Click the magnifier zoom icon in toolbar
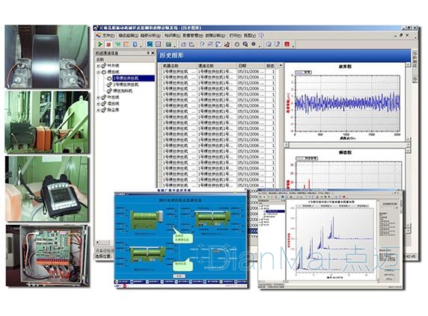The image size is (428, 316). pos(245,44)
